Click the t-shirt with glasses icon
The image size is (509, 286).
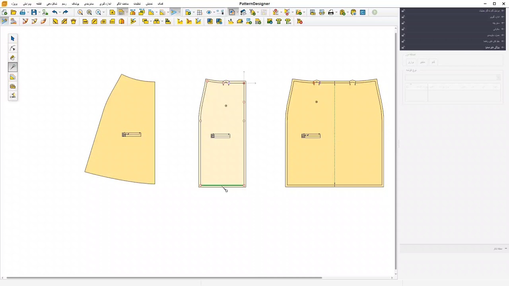pyautogui.click(x=288, y=21)
